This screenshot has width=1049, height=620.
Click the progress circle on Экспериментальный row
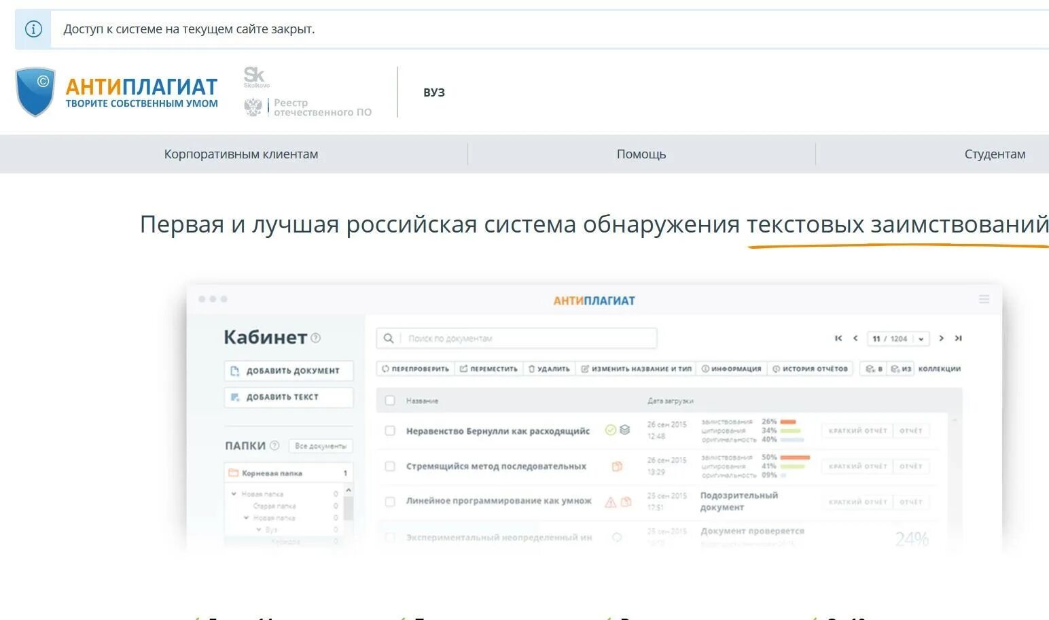coord(617,537)
